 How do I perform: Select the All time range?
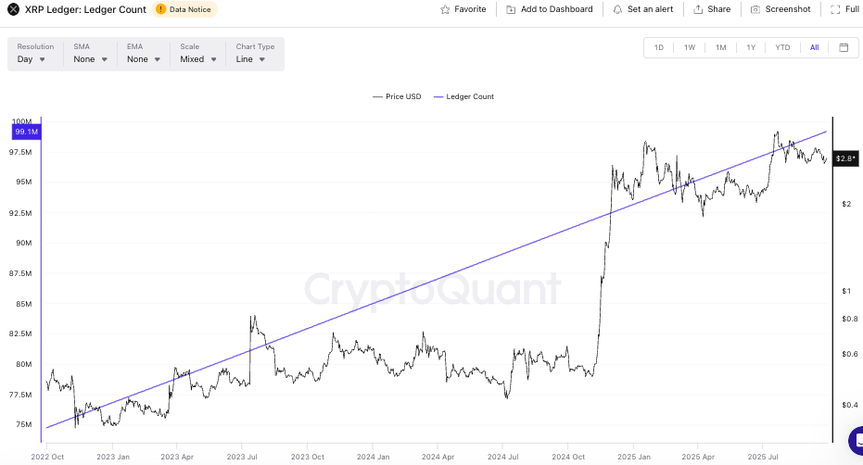(x=814, y=47)
